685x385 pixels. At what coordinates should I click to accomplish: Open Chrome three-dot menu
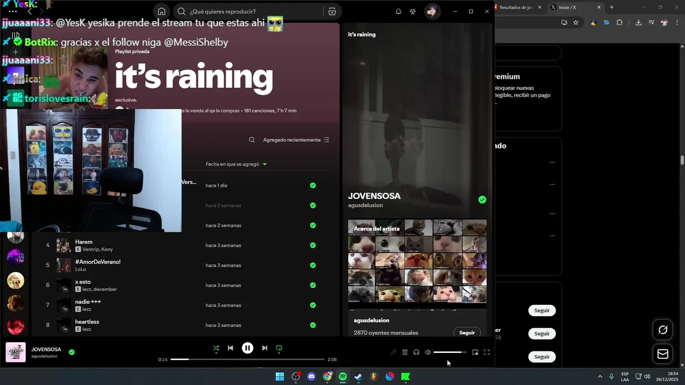pyautogui.click(x=678, y=22)
